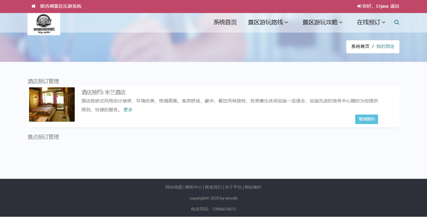427x217 pixels.
Task: Select 联系我们 footer link
Action: click(x=213, y=187)
